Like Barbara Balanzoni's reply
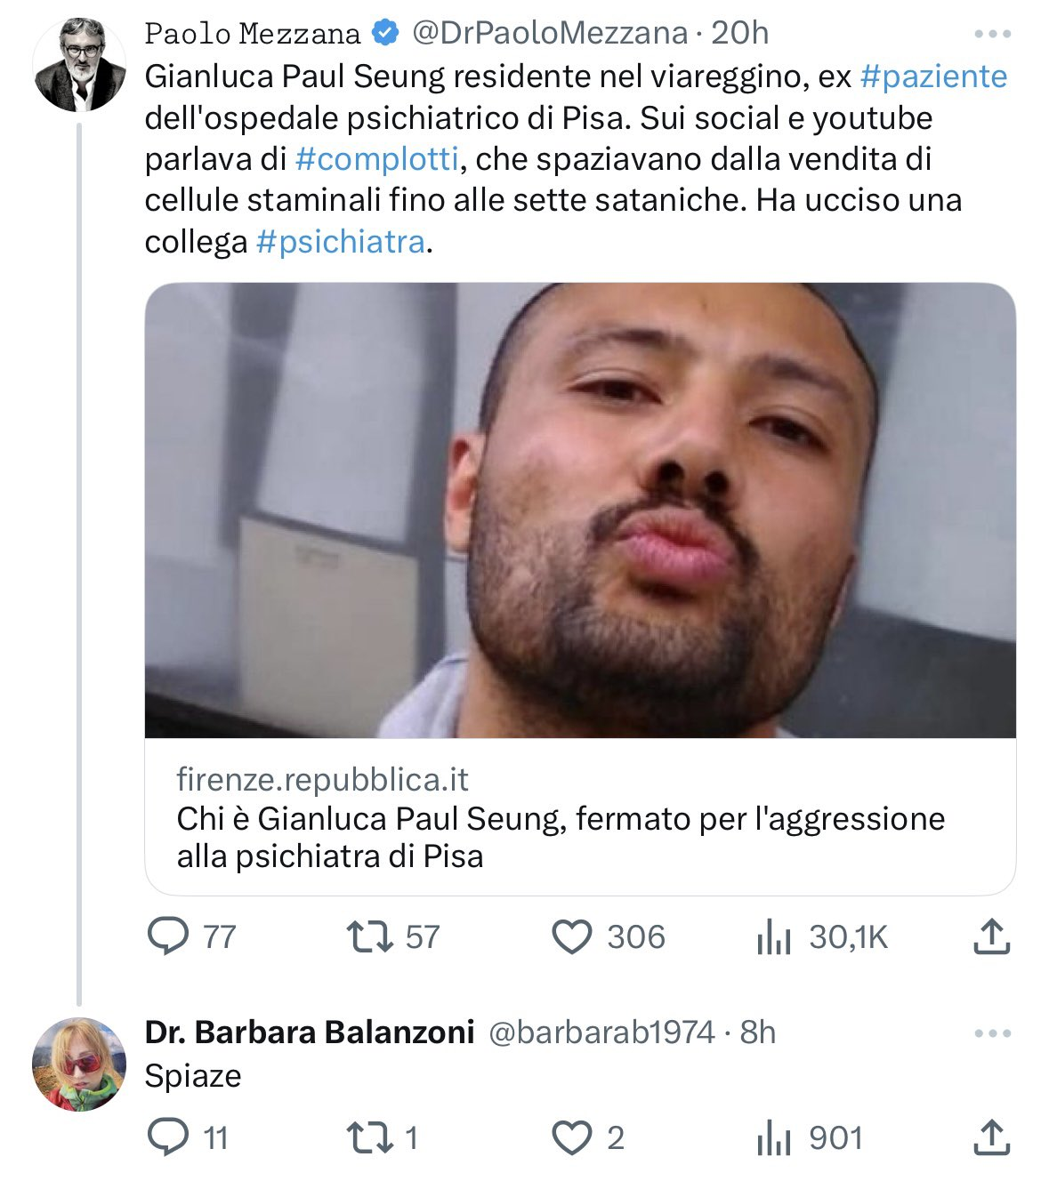 click(x=572, y=1137)
